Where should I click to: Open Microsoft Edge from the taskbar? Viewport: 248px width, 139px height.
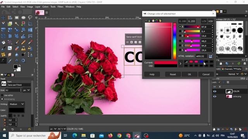(74, 136)
